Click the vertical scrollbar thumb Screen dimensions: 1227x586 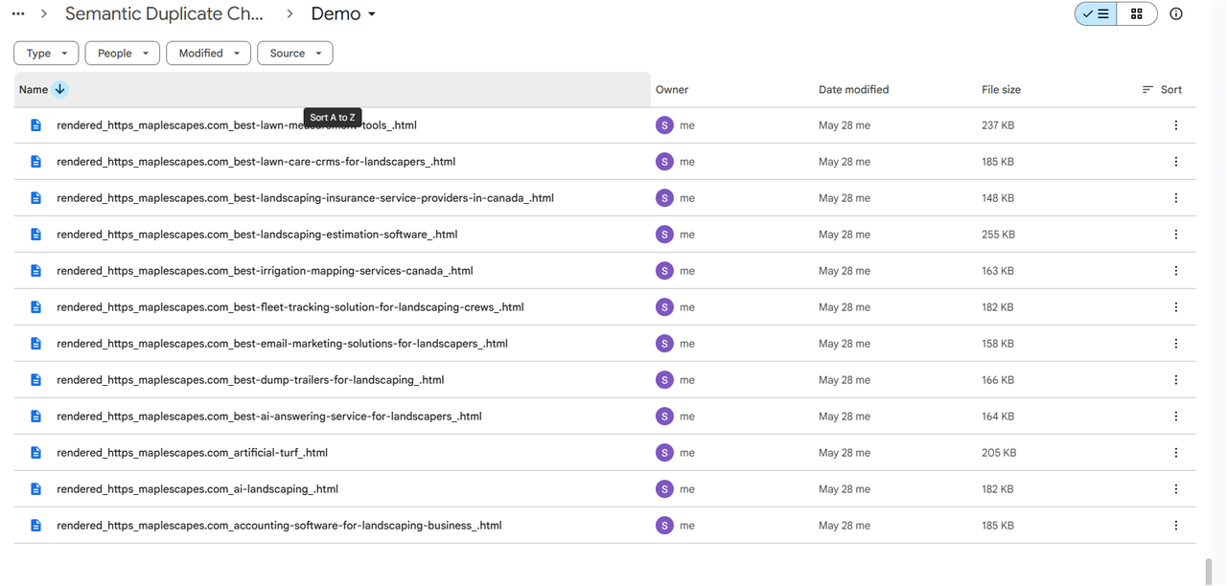pos(1208,571)
